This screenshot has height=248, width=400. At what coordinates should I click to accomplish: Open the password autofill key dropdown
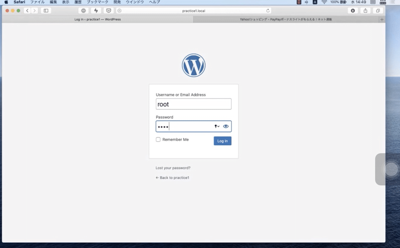217,126
